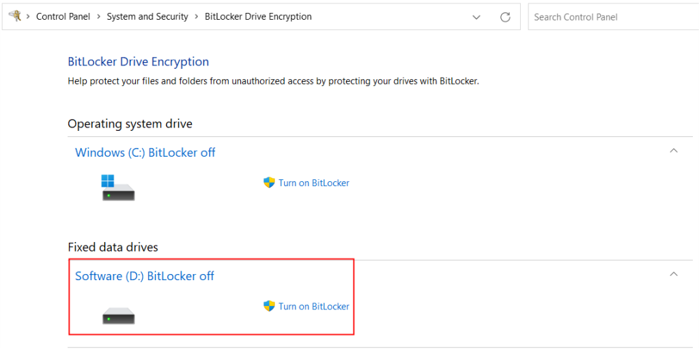Viewport: 699px width, 349px height.
Task: Refresh the BitLocker Drive Encryption page
Action: (x=505, y=17)
